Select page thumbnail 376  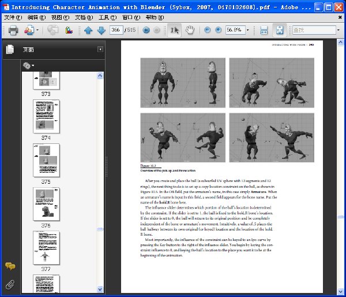pyautogui.click(x=46, y=204)
